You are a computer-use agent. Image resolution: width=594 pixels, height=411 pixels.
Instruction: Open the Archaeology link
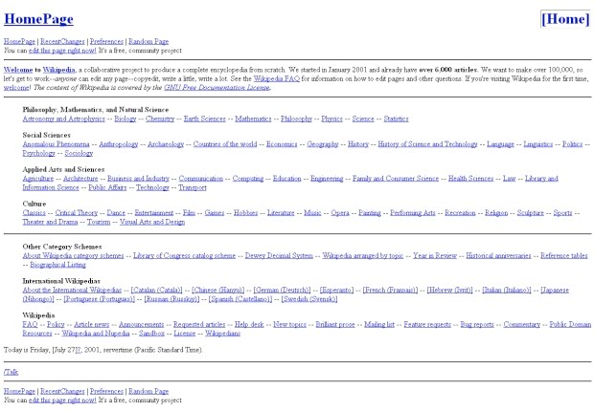[166, 144]
